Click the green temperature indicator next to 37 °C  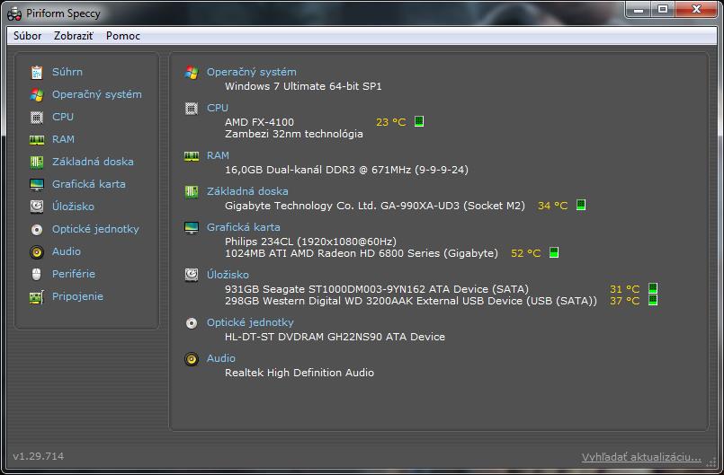[x=652, y=300]
